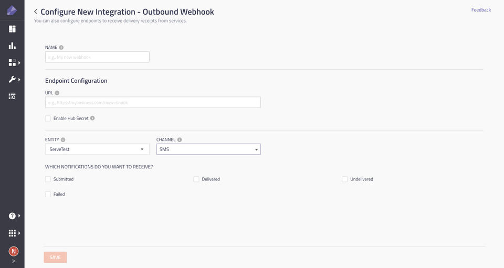The image size is (504, 268).
Task: Go back using the header arrow
Action: click(x=36, y=12)
